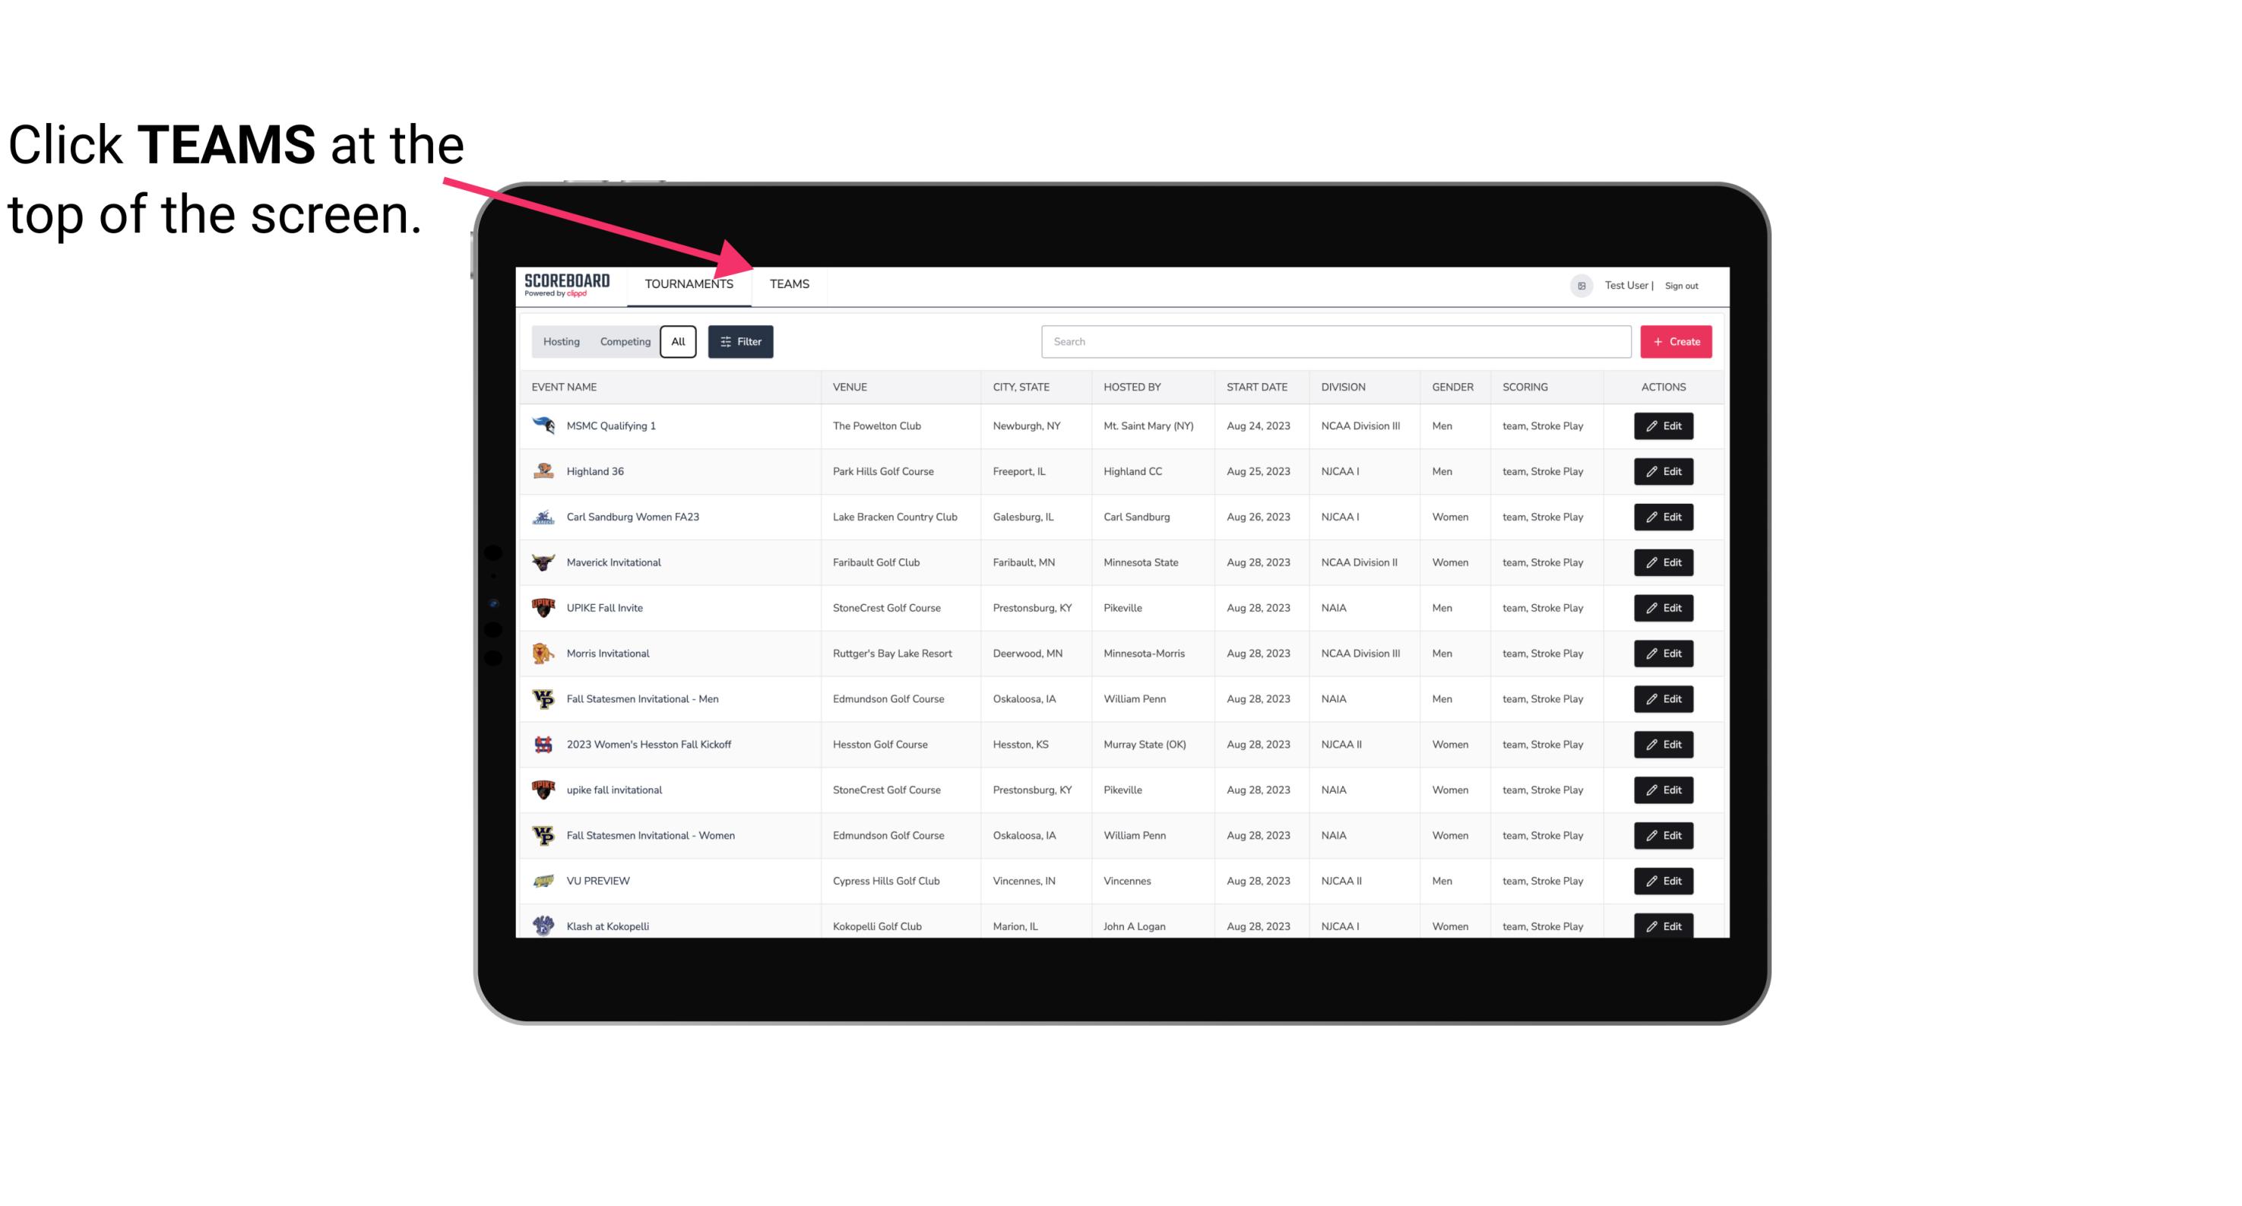Image resolution: width=2242 pixels, height=1206 pixels.
Task: Click the START DATE column header
Action: click(x=1255, y=386)
